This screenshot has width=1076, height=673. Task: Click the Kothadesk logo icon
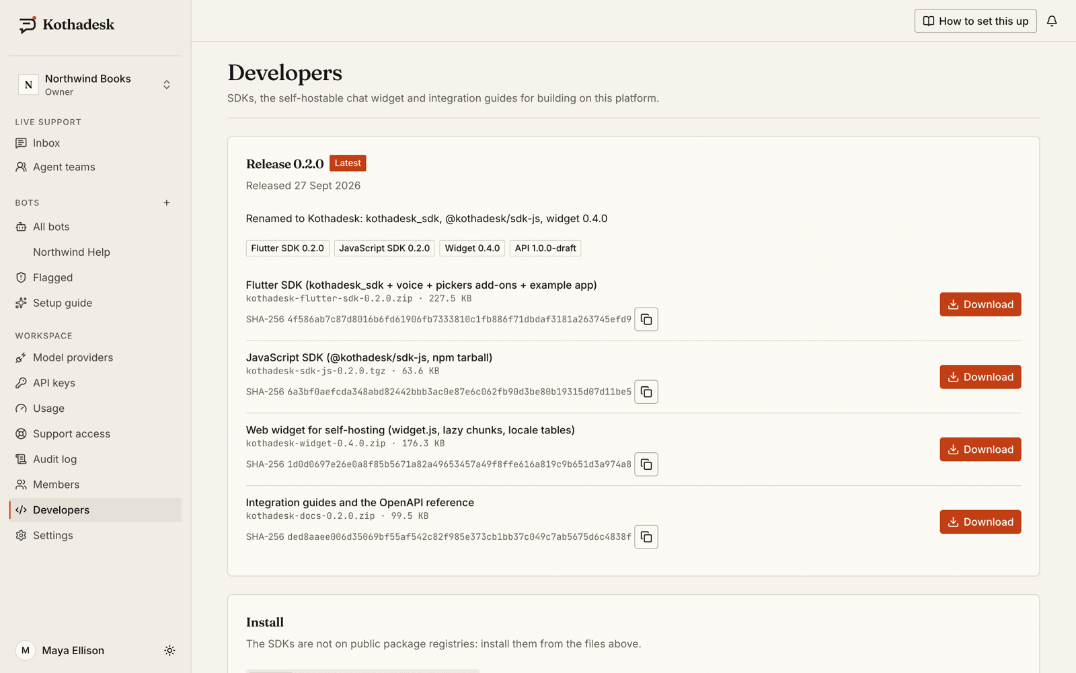[28, 25]
